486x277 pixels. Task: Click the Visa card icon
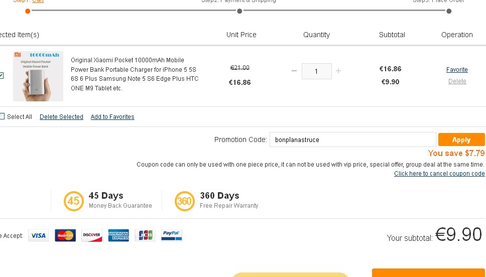pos(38,235)
